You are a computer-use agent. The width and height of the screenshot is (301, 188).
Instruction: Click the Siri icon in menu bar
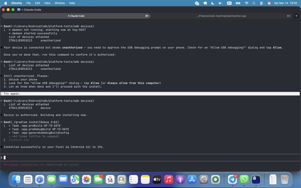[269, 3]
